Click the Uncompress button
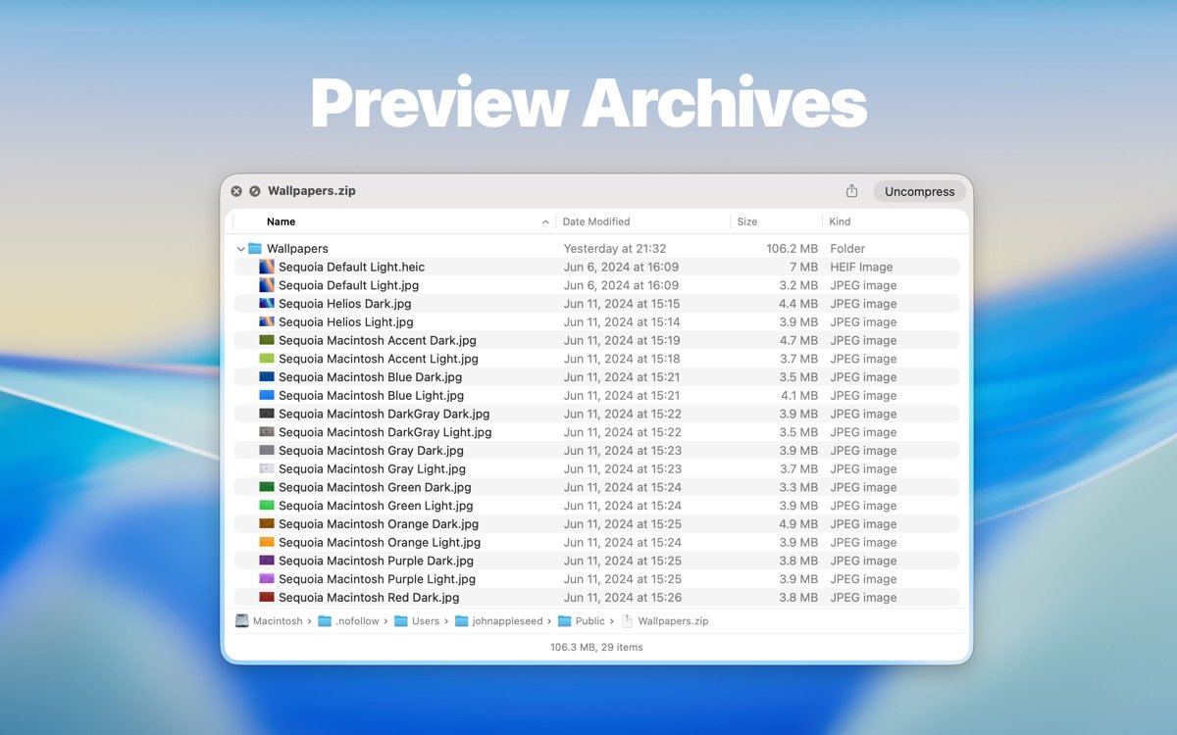1177x735 pixels. tap(918, 191)
